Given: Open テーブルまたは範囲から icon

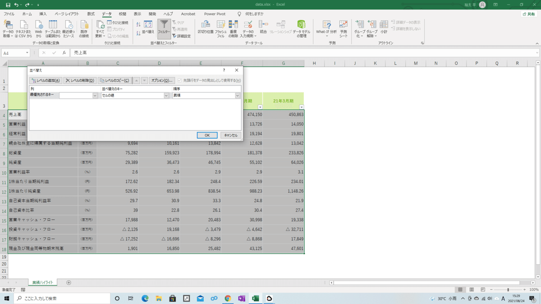Looking at the screenshot, I should pos(53,29).
